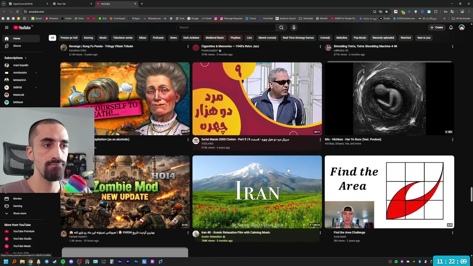Click the Scenic Relaxation channel avatar

(196, 234)
